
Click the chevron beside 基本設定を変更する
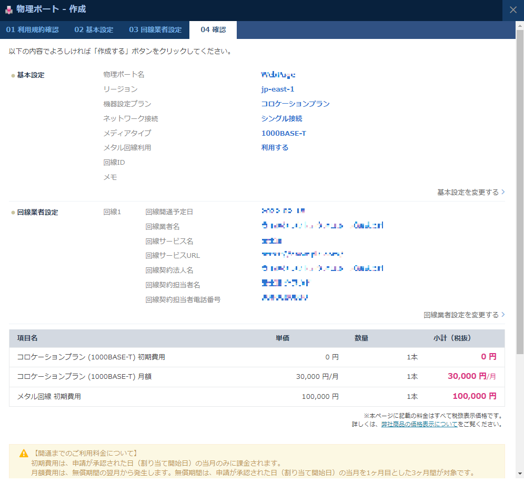[503, 193]
